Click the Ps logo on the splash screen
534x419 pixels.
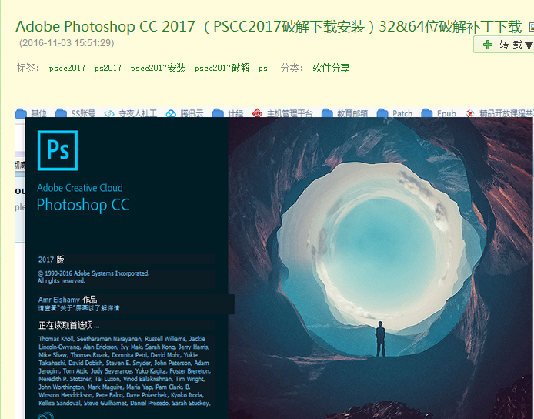tap(58, 150)
